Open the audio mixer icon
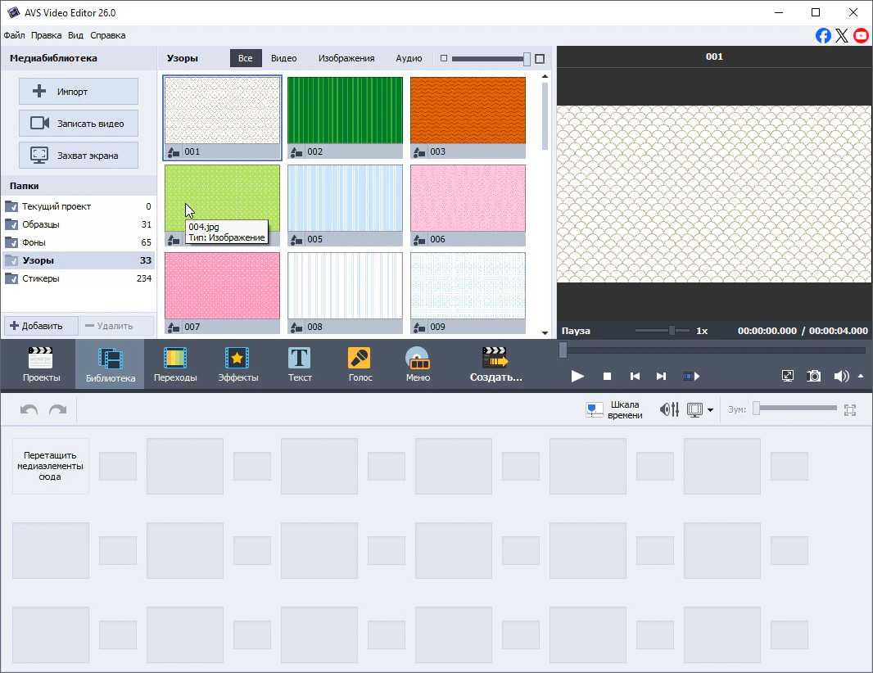 [x=669, y=409]
